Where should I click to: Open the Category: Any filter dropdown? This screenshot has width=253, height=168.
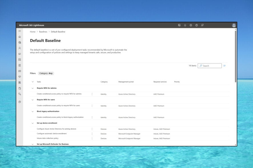click(x=46, y=73)
